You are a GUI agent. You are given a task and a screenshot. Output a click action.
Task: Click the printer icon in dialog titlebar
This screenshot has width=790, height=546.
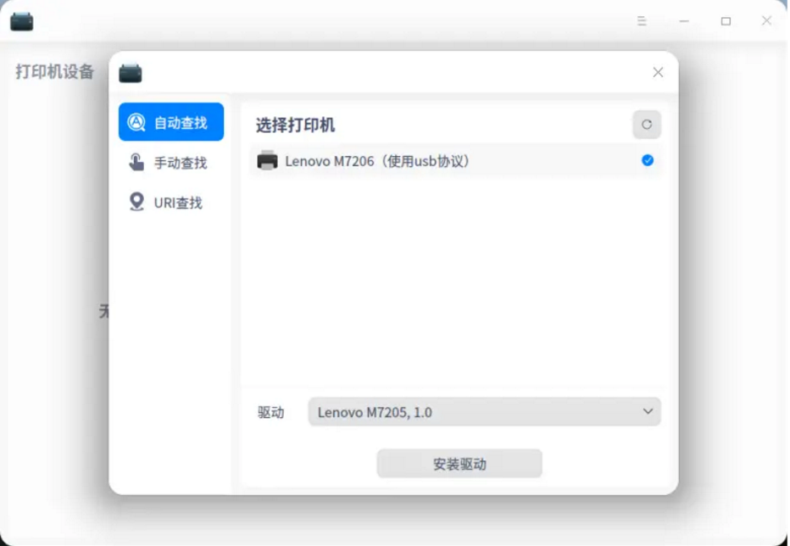[x=131, y=74]
